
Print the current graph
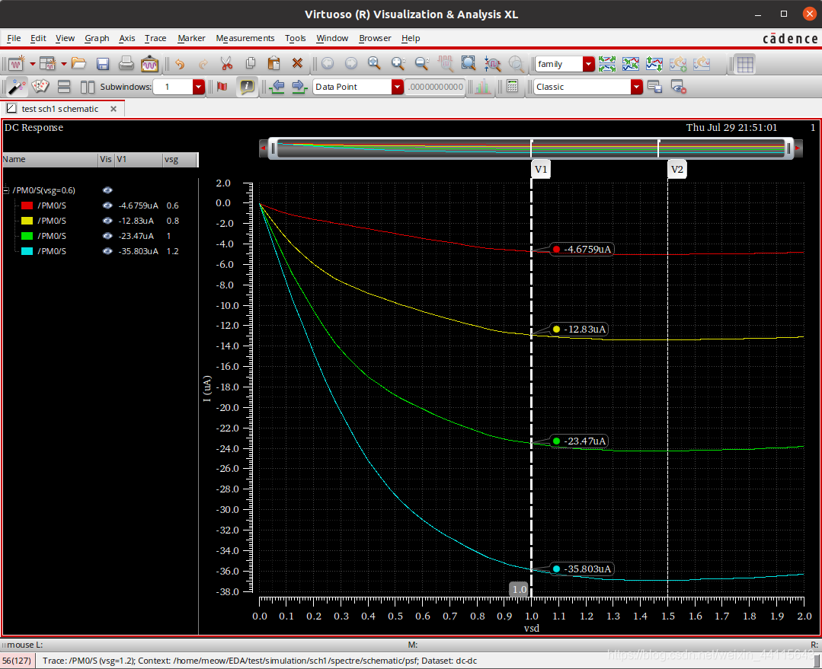pos(126,64)
